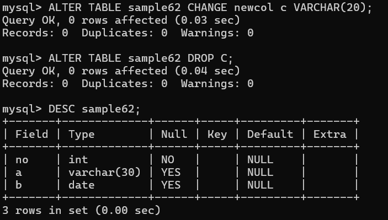Click the first 'Records: 0 Duplicates' line
This screenshot has height=220, width=388.
pyautogui.click(x=127, y=33)
